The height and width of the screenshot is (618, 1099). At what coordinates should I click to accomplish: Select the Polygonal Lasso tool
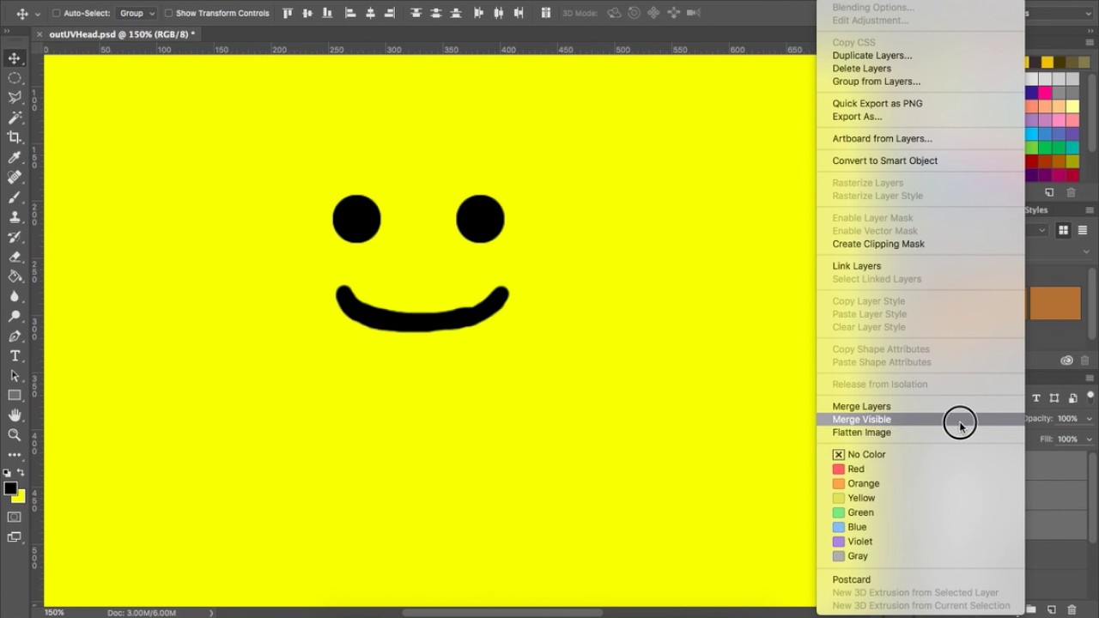pos(15,98)
